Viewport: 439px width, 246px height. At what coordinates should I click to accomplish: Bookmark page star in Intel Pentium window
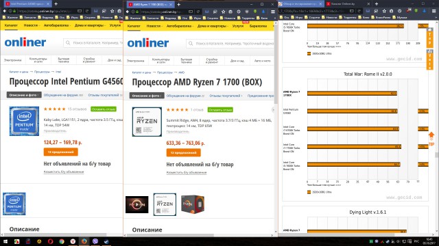(112, 11)
